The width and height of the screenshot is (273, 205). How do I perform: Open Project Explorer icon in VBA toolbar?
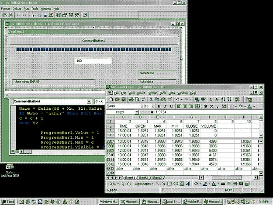click(x=59, y=15)
